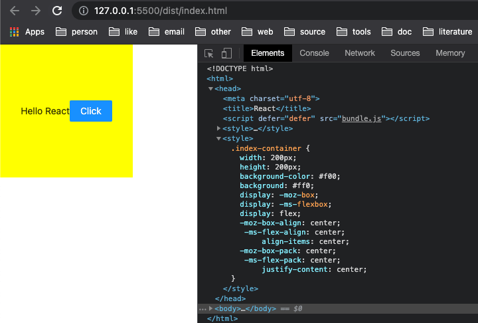Select the closing head tag line
Viewport: 478px width, 323px height.
click(x=230, y=299)
